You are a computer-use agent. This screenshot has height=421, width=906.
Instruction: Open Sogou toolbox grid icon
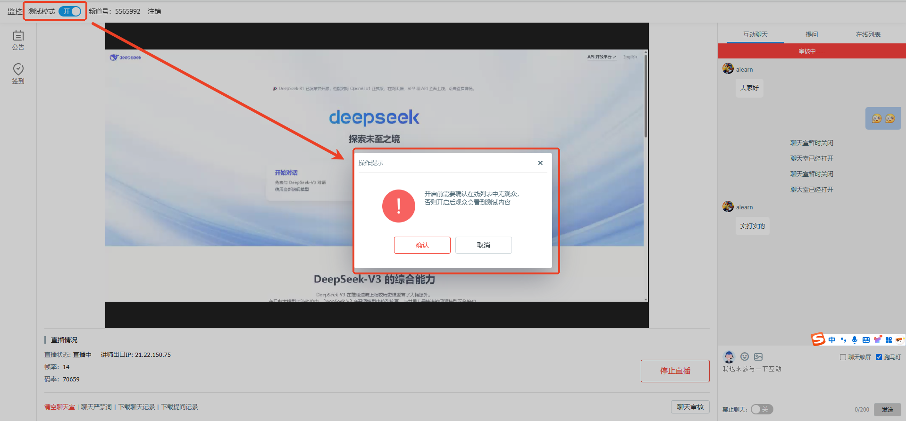tap(889, 340)
